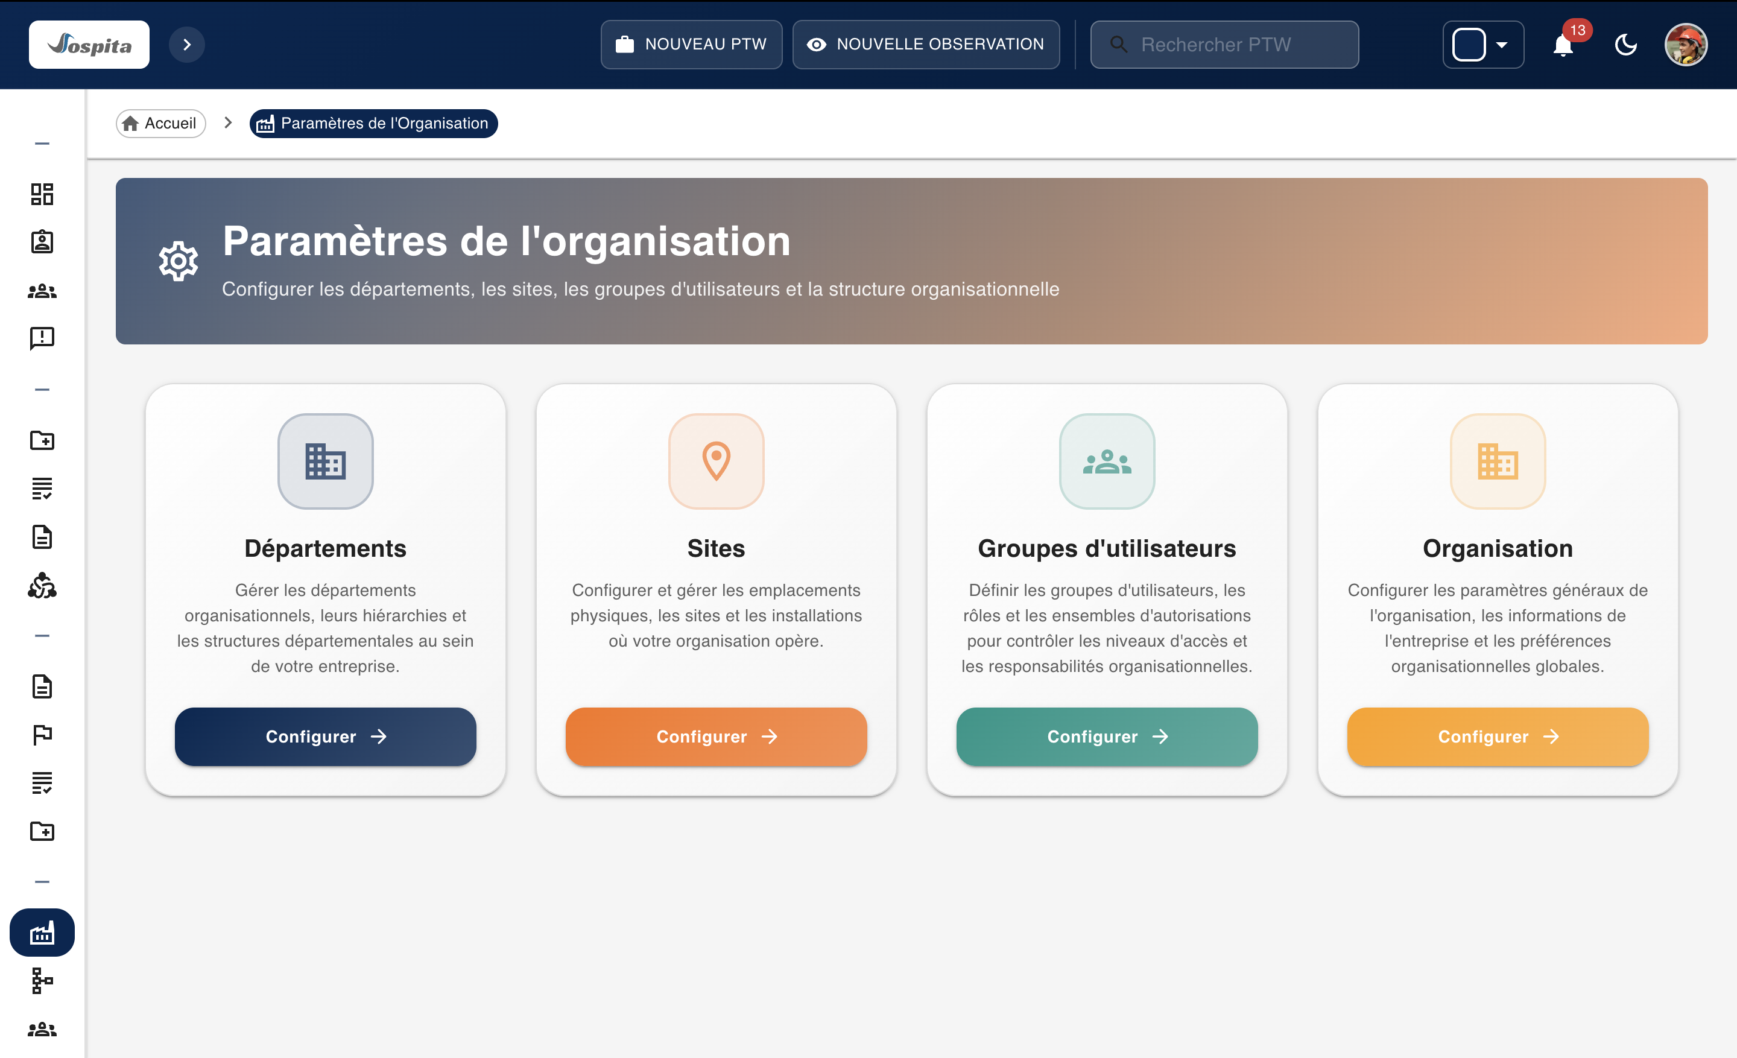Expand the sidebar with chevron arrow
Screen dimensions: 1737x1058
pyautogui.click(x=187, y=45)
